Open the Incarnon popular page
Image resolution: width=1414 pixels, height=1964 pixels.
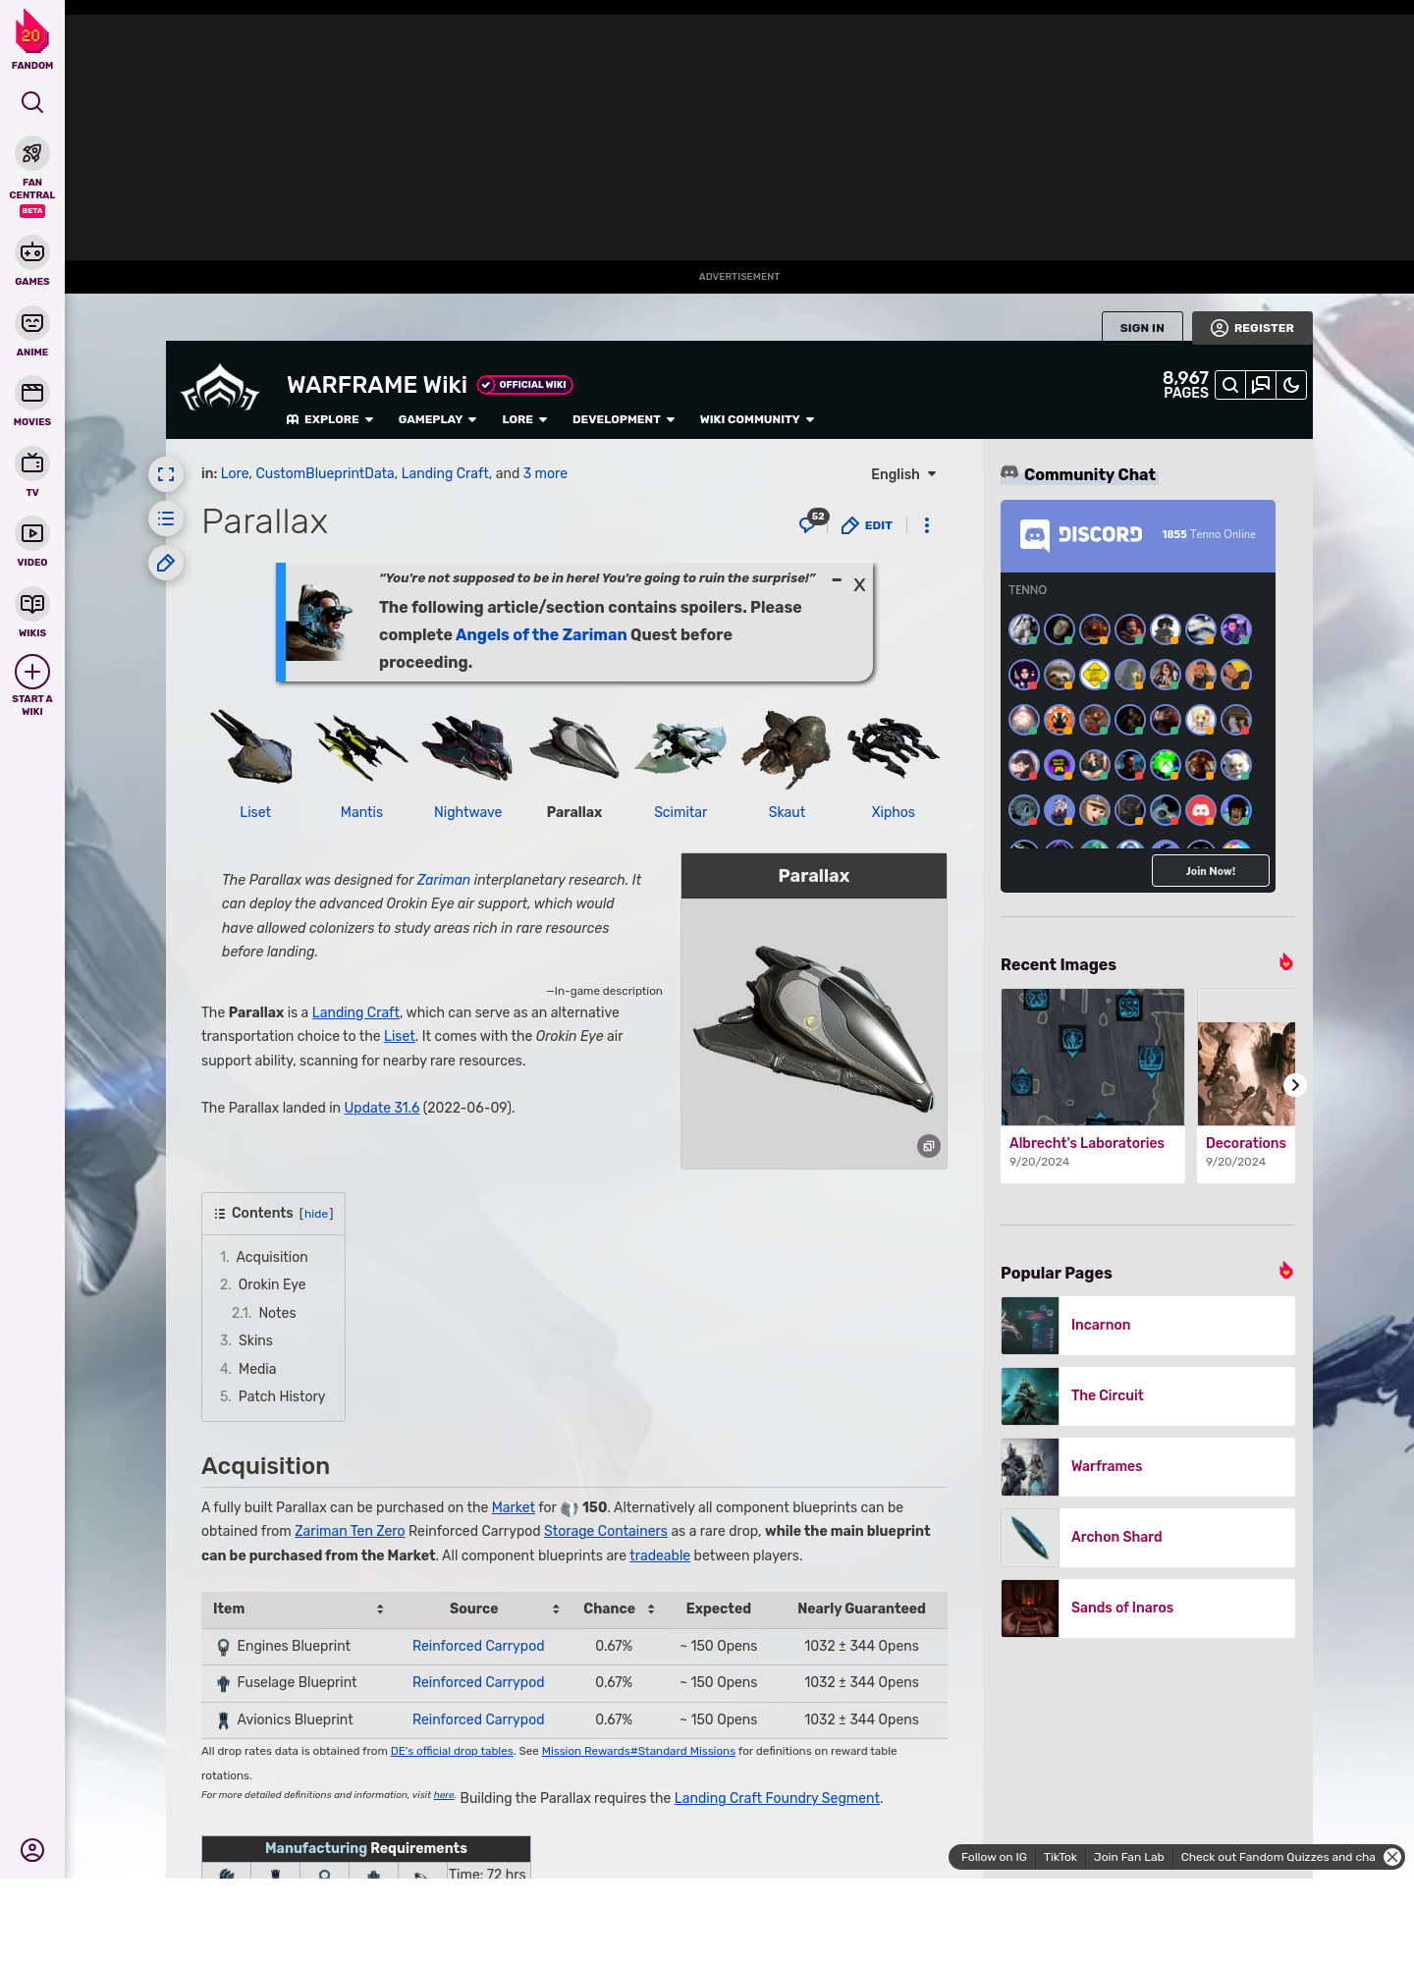1148,1325
